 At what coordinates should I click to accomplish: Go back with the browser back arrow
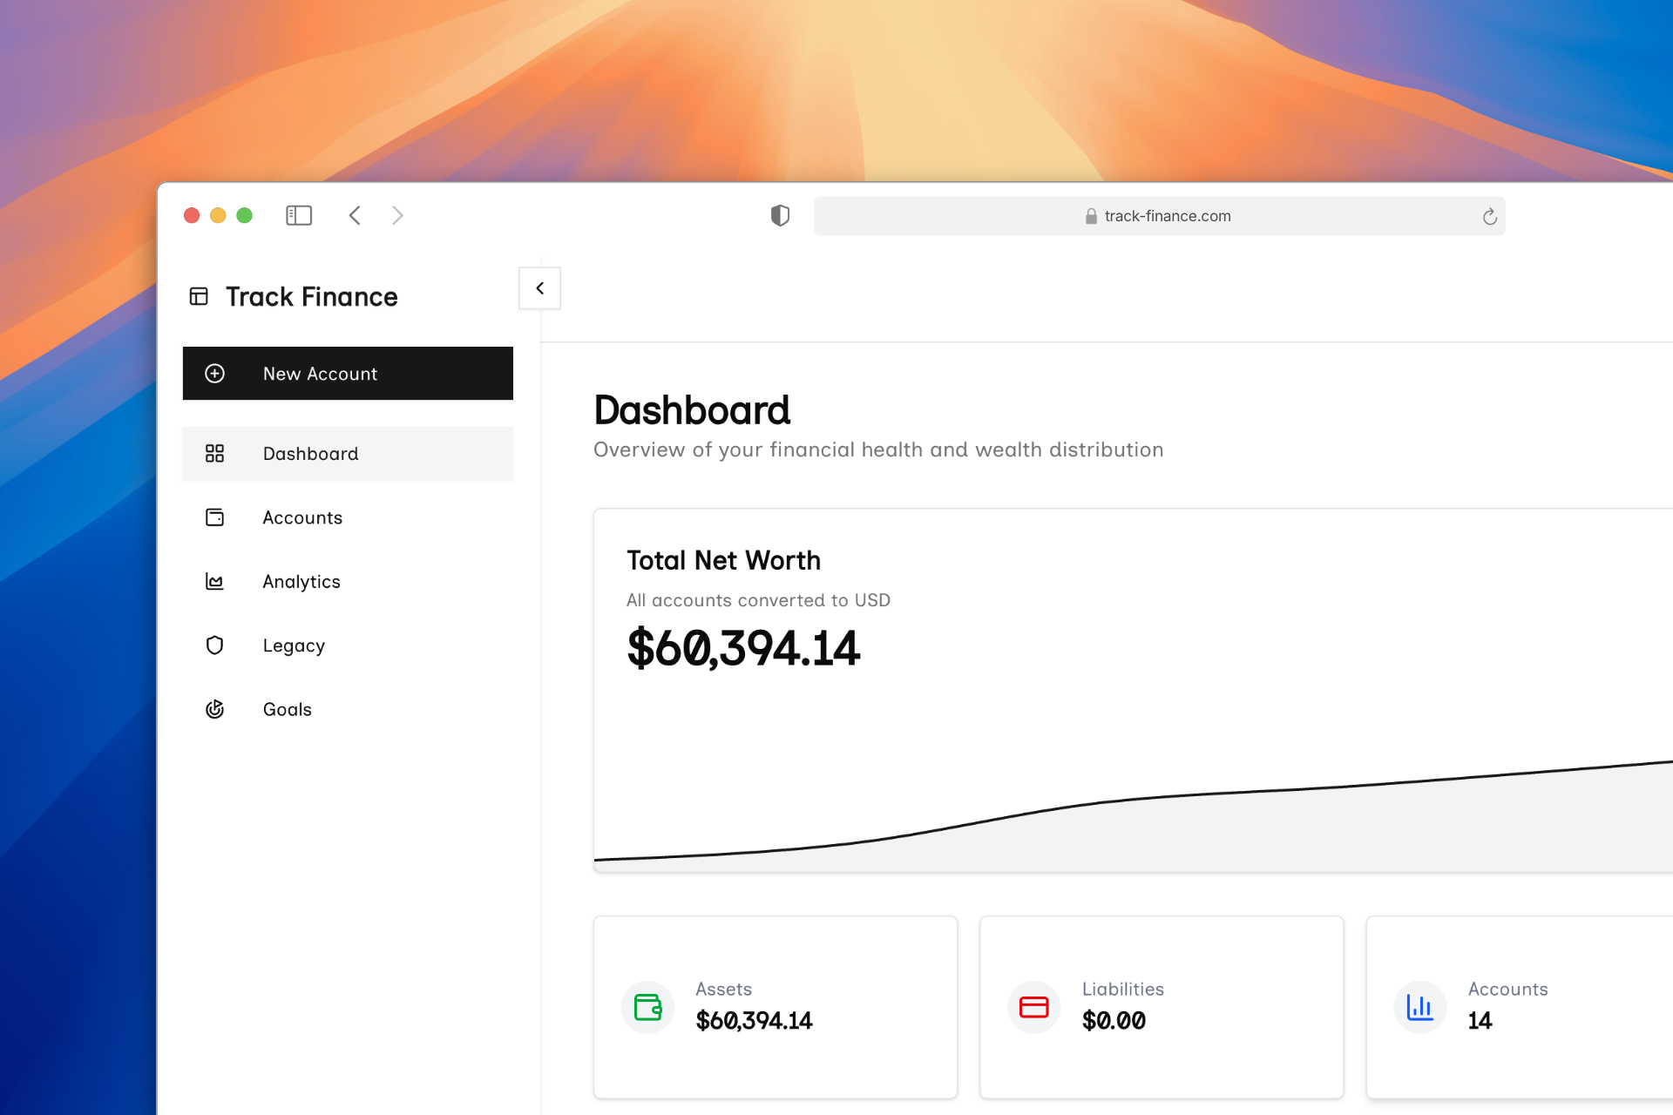(x=355, y=215)
